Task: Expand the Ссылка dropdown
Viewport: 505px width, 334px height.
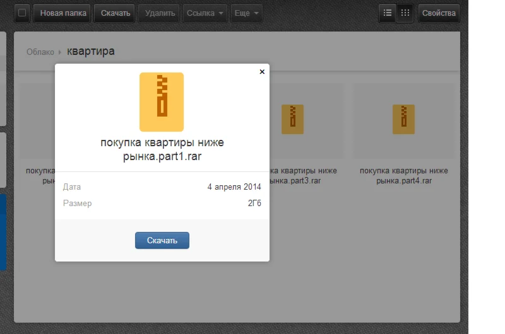Action: pyautogui.click(x=206, y=13)
